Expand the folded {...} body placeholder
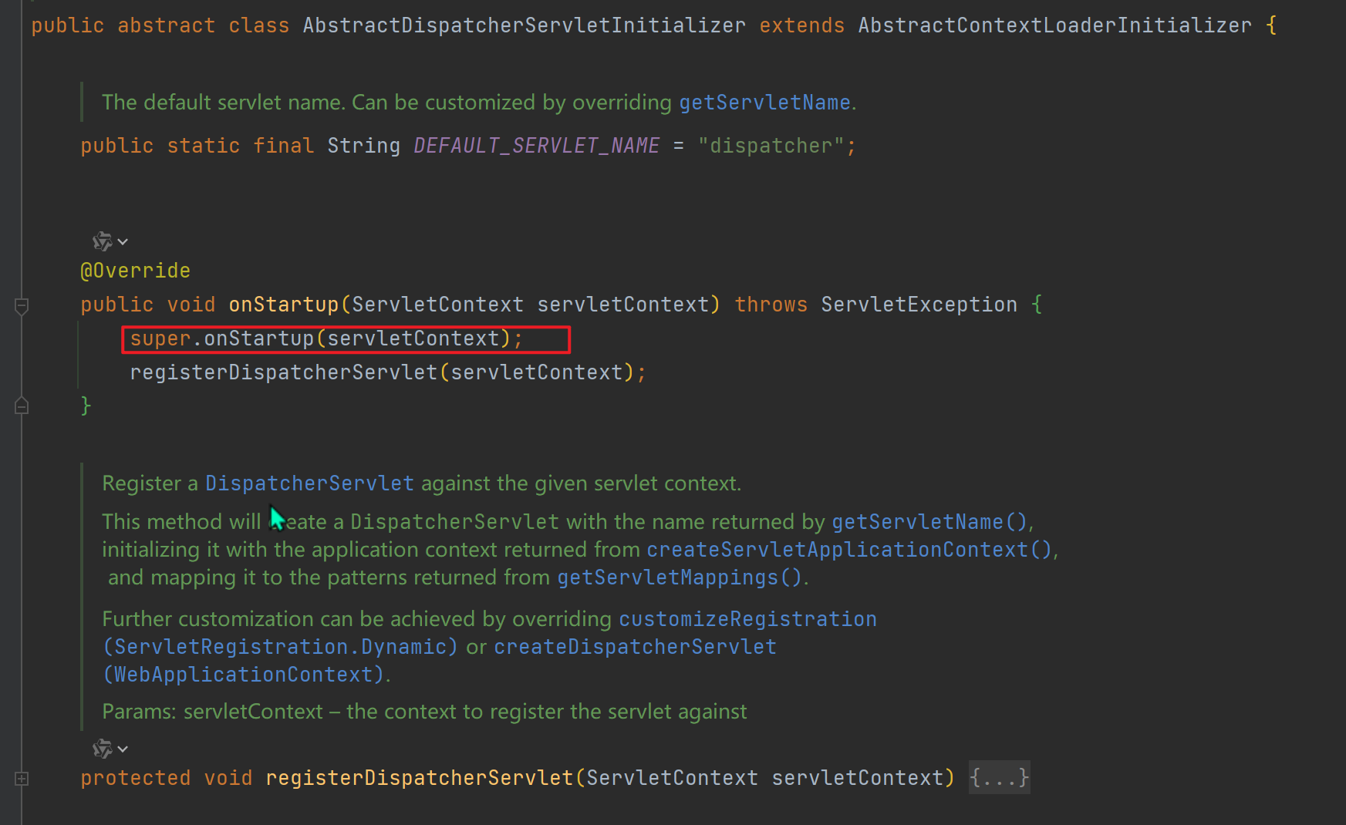This screenshot has height=825, width=1346. [x=999, y=777]
